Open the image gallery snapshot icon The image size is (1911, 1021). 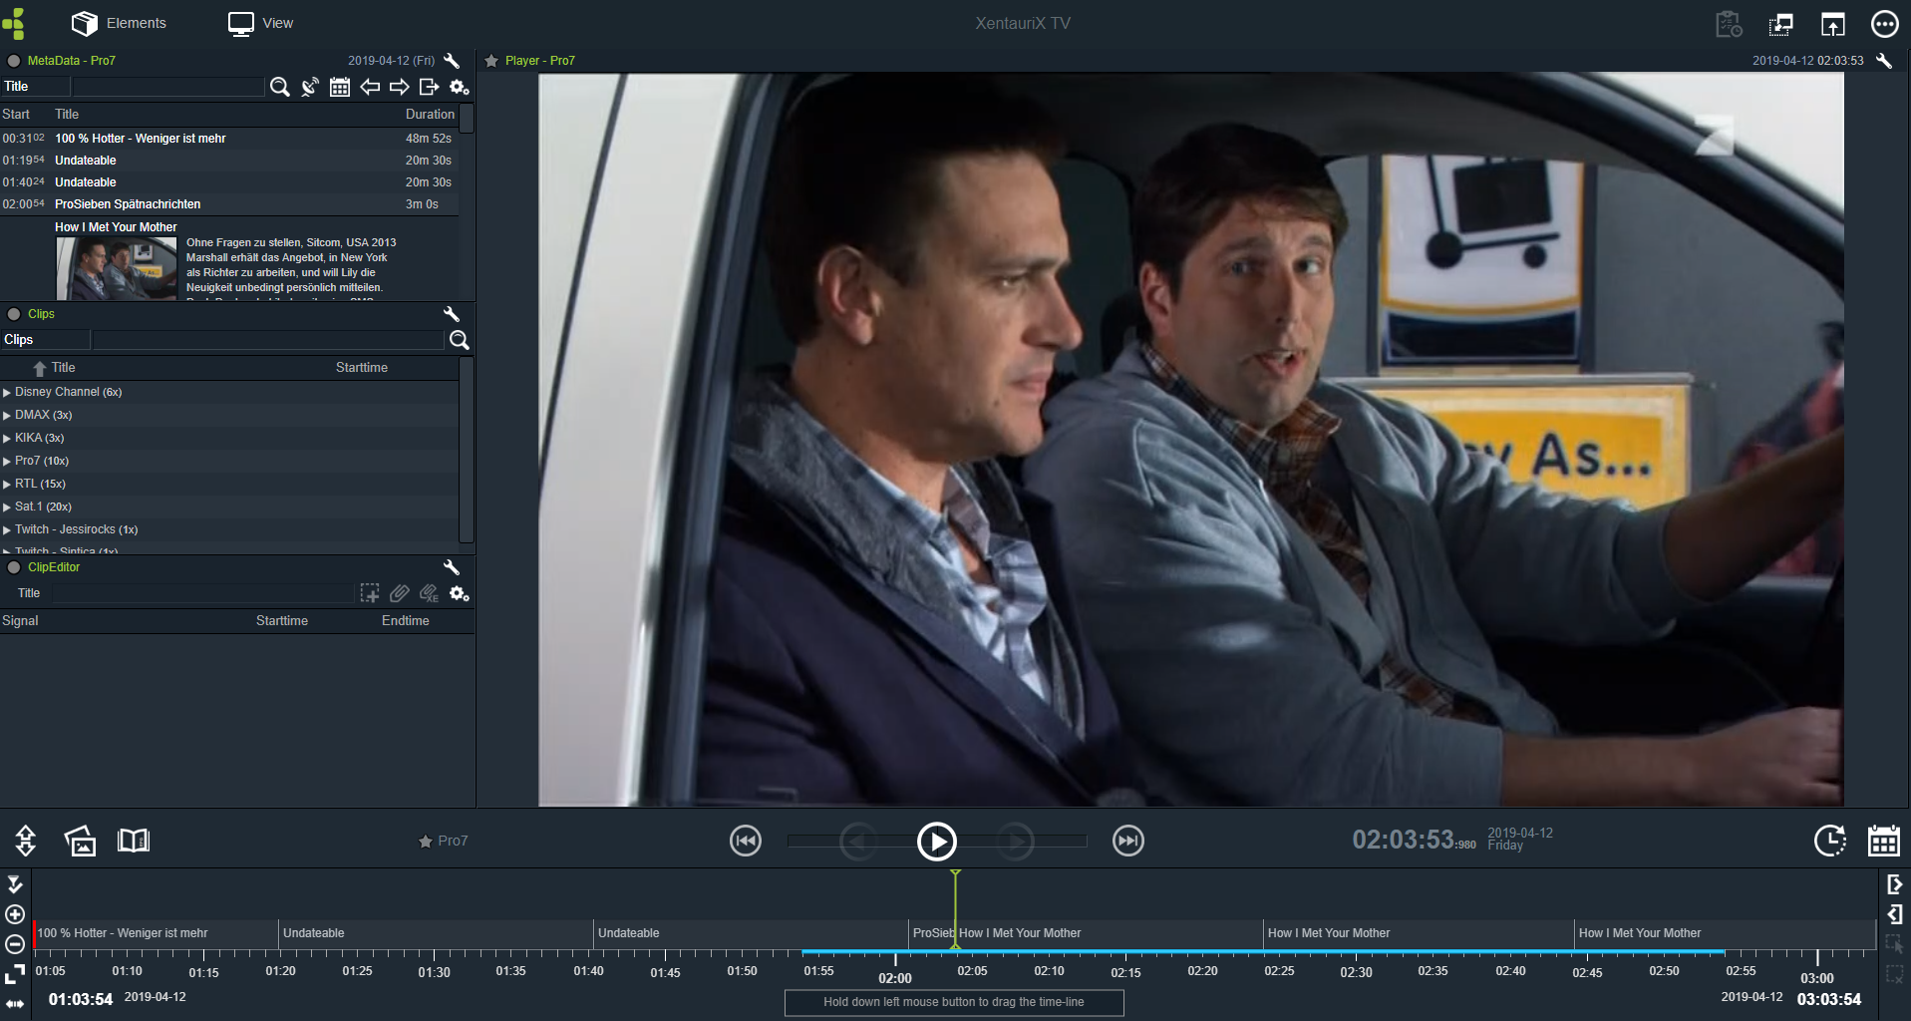click(x=80, y=841)
